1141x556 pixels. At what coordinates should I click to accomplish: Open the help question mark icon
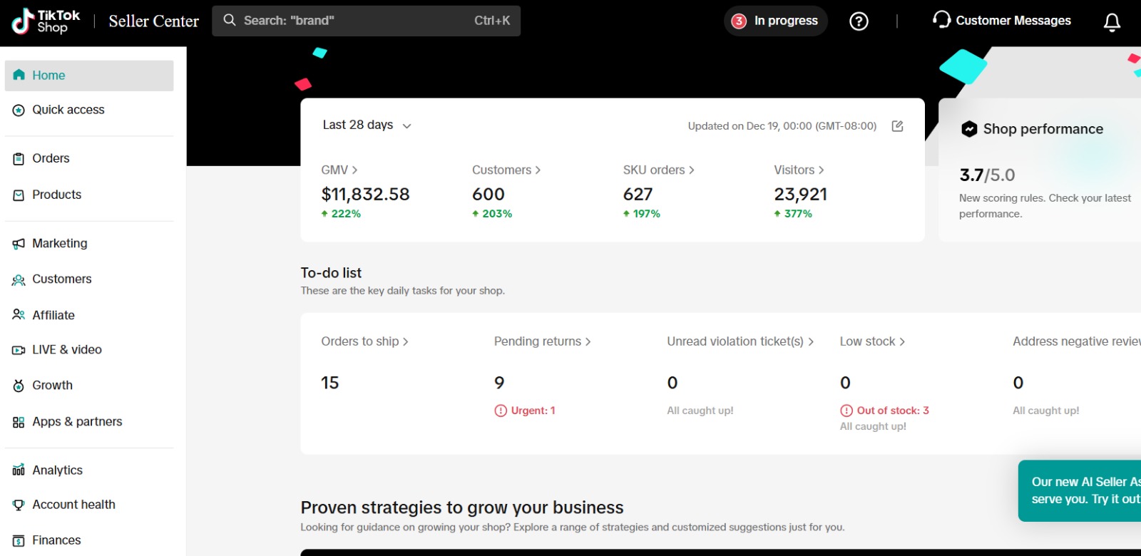pyautogui.click(x=859, y=21)
